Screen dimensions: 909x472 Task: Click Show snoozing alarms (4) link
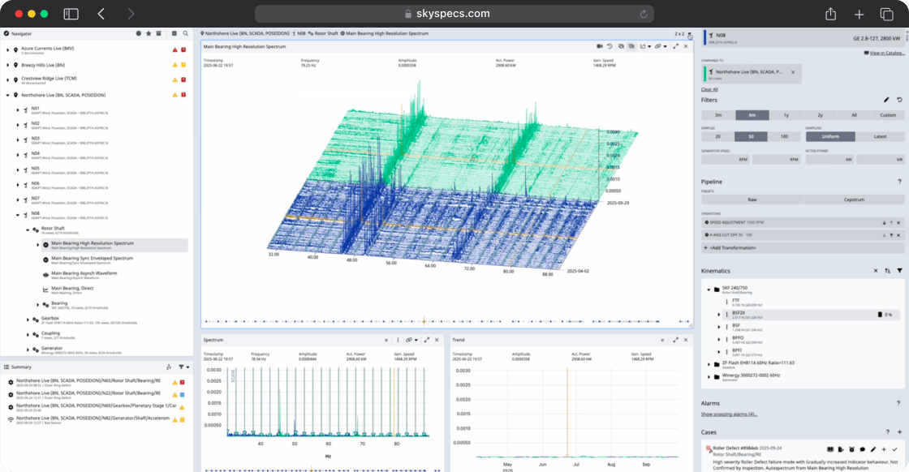pyautogui.click(x=729, y=414)
